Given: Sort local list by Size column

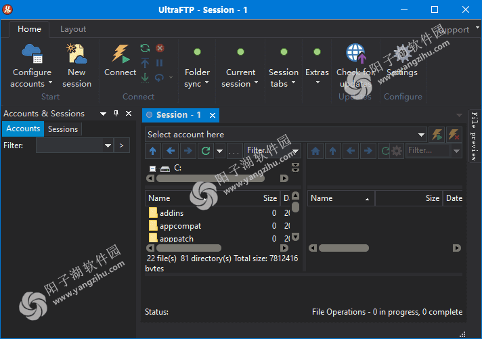Looking at the screenshot, I should pyautogui.click(x=270, y=198).
